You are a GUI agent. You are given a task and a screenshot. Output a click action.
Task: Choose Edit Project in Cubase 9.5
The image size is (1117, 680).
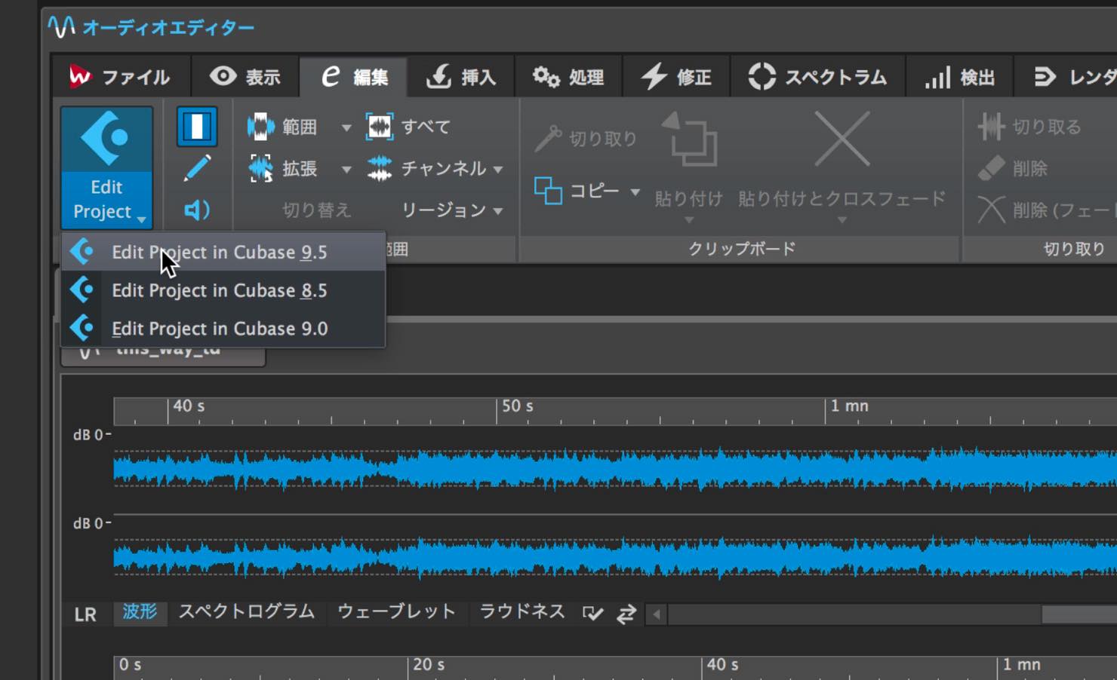point(223,252)
